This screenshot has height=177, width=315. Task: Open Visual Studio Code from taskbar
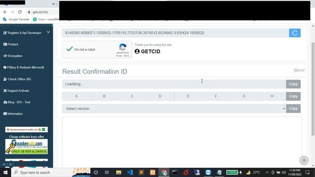tap(130, 173)
